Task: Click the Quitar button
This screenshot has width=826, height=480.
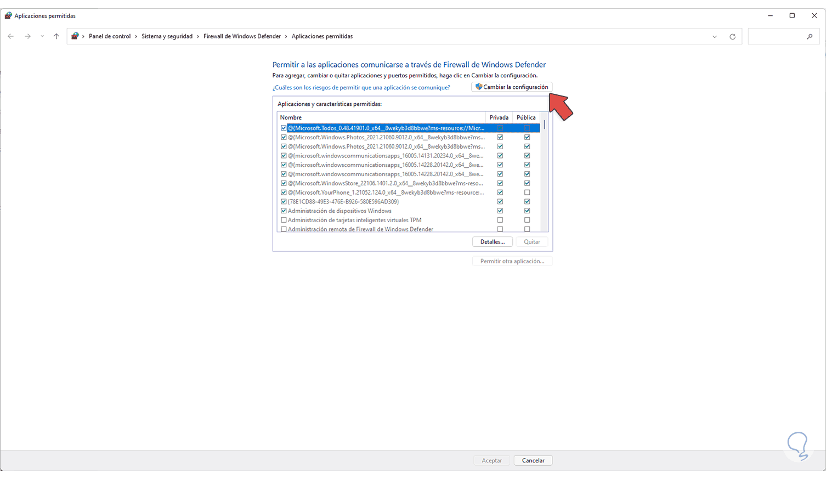Action: click(532, 242)
